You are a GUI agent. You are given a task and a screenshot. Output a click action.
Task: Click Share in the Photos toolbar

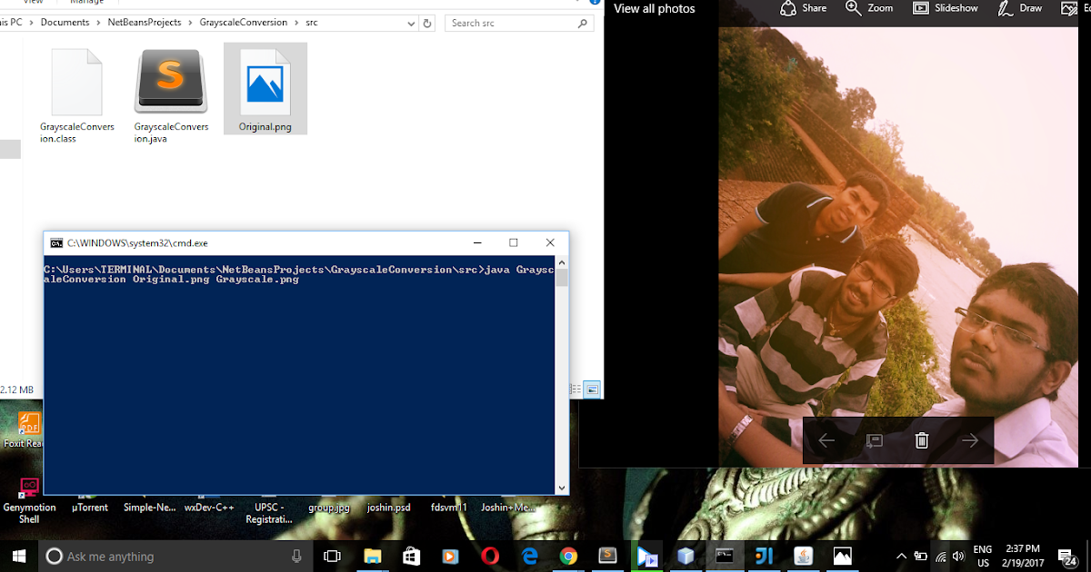(x=804, y=8)
